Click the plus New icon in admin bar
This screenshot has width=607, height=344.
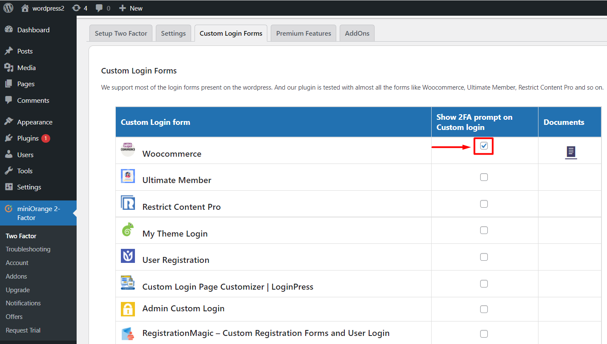click(123, 8)
